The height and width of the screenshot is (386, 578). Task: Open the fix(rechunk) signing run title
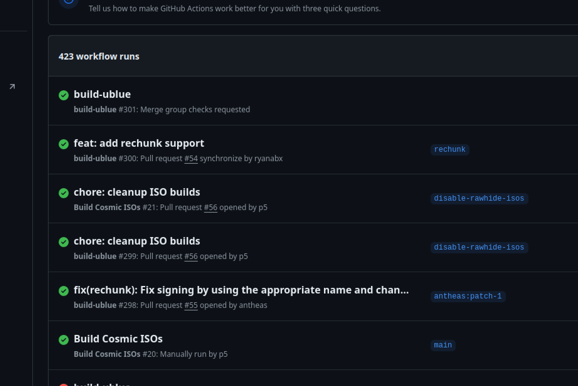(241, 290)
